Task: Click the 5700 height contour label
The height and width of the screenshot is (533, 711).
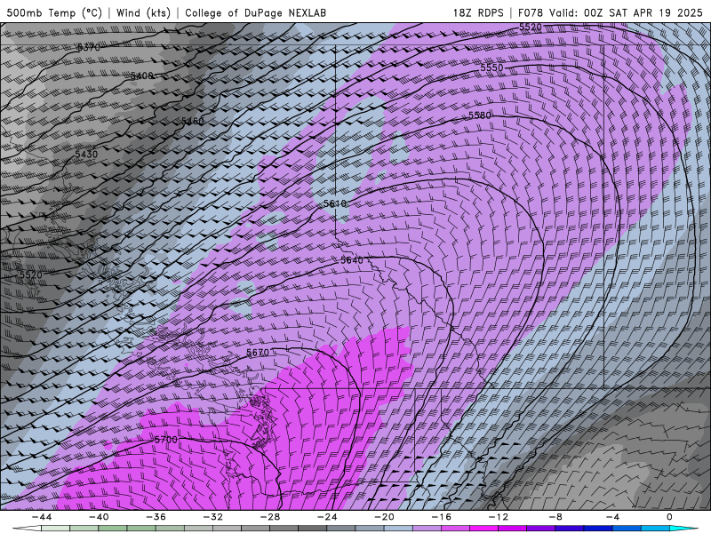Action: click(166, 440)
